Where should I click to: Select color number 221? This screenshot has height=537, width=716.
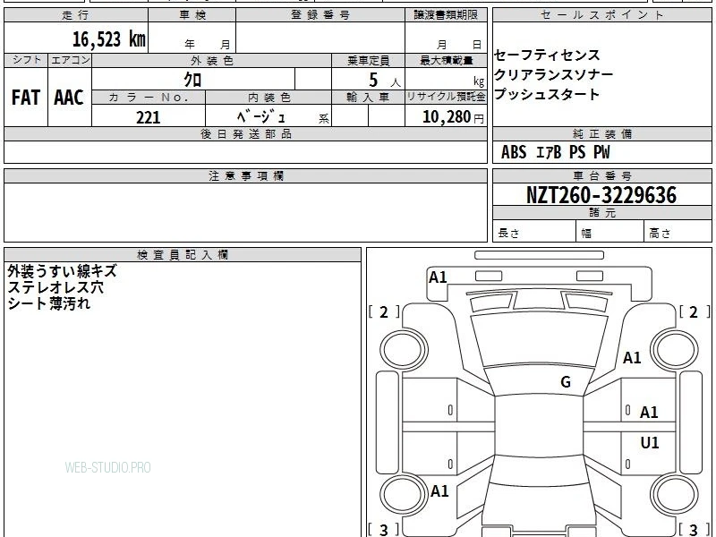[x=149, y=117]
